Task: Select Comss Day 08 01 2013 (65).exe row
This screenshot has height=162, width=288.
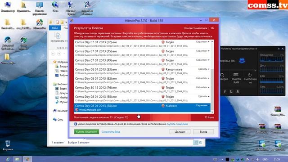Action: point(142,99)
